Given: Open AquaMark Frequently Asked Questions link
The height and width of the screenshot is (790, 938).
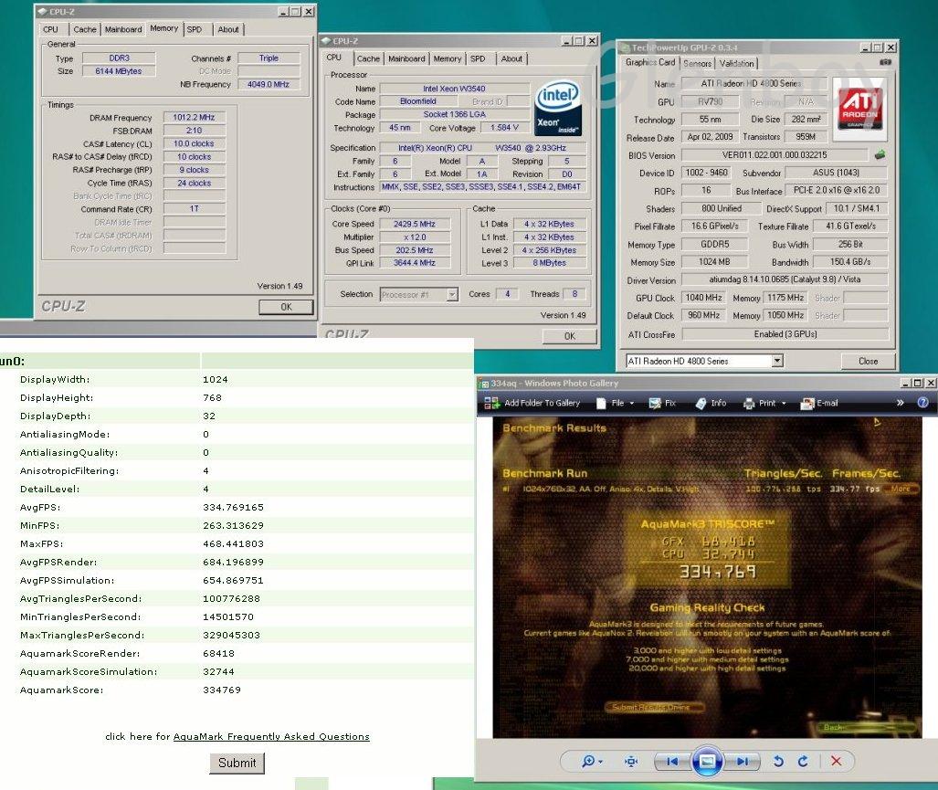Looking at the screenshot, I should [x=271, y=736].
